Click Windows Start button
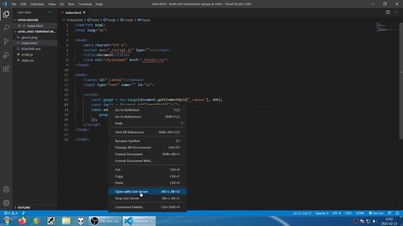Image resolution: width=403 pixels, height=226 pixels. pos(6,220)
